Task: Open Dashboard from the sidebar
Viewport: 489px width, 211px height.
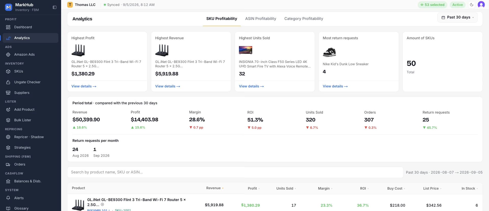Action: click(x=30, y=27)
